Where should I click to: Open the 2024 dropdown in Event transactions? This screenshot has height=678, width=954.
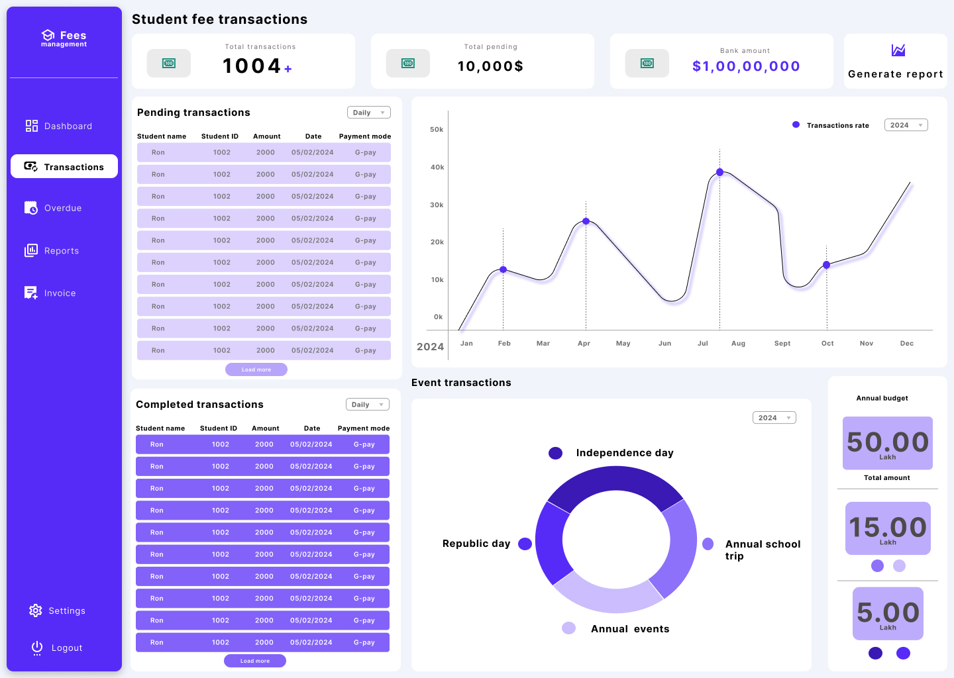click(x=774, y=418)
